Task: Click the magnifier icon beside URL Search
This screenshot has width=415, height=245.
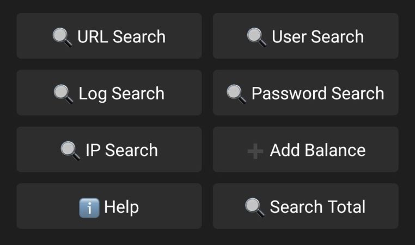Action: pyautogui.click(x=62, y=37)
